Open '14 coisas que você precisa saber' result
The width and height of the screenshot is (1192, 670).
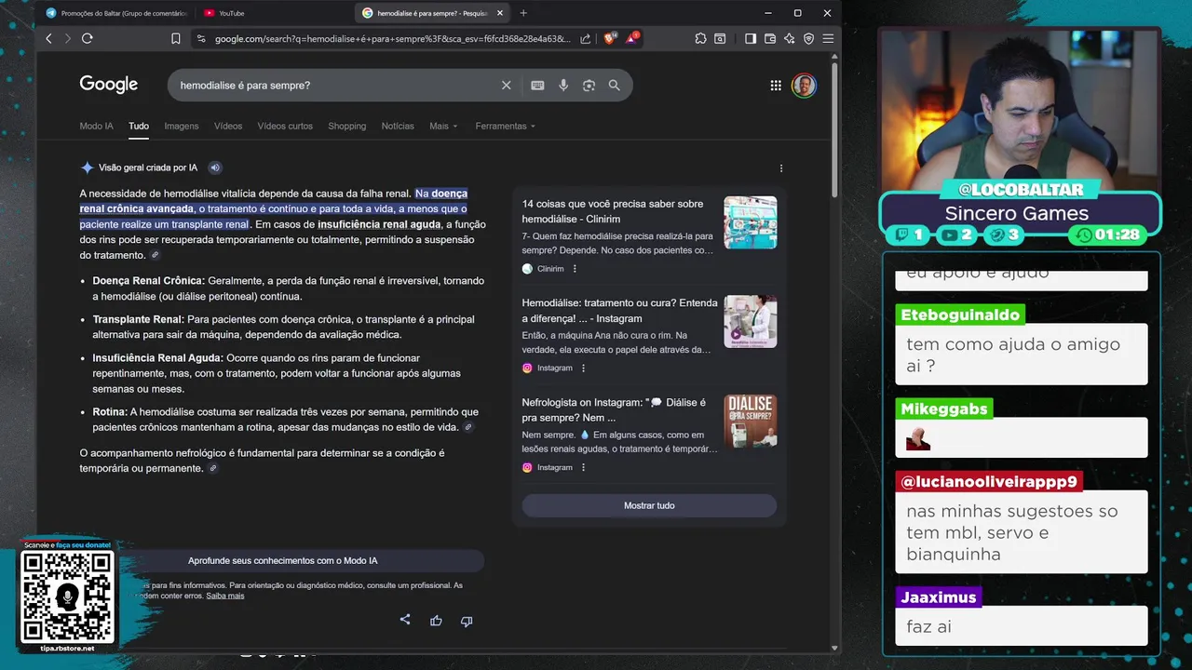point(613,211)
